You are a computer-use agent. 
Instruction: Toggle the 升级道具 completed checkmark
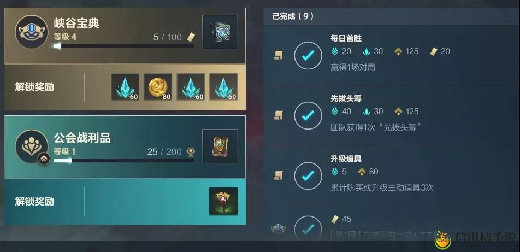point(308,175)
